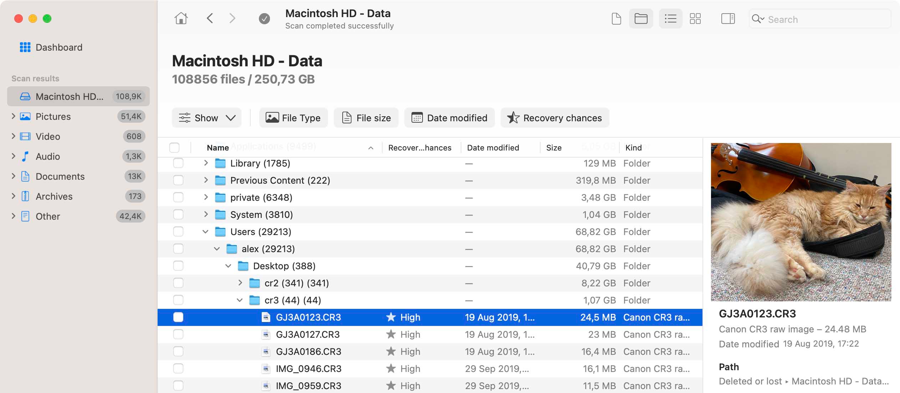The image size is (900, 393).
Task: Open the Audio category in the sidebar
Action: click(48, 156)
